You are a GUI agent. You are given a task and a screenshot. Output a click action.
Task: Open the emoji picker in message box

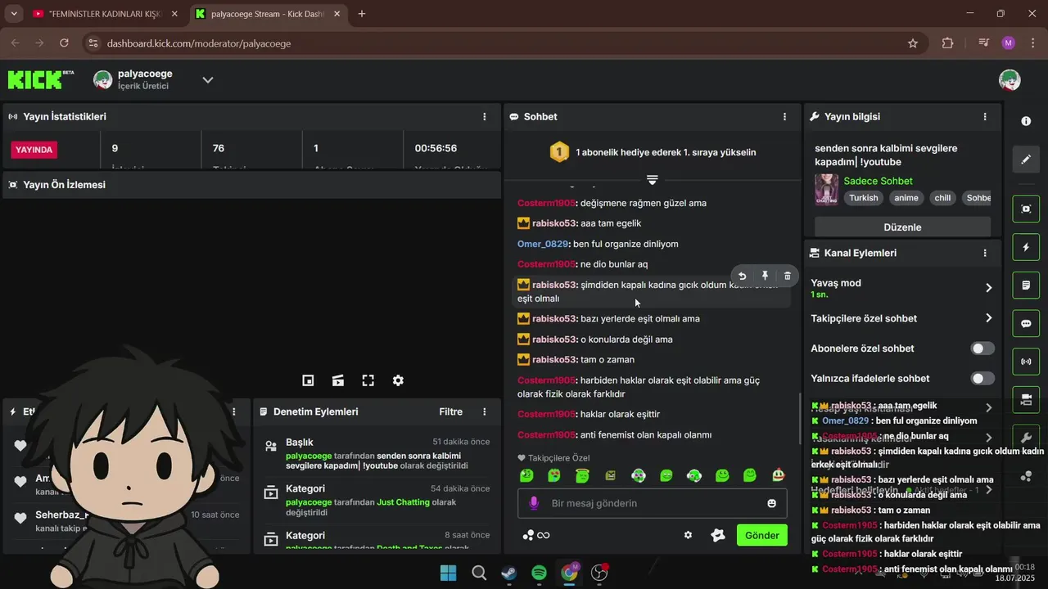click(x=771, y=503)
